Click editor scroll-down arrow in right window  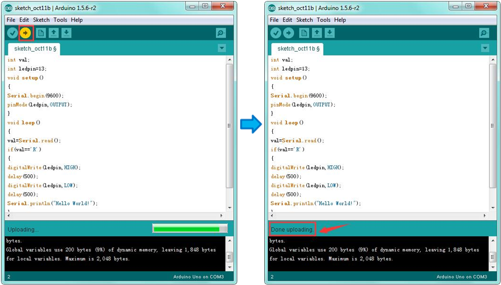coord(492,208)
